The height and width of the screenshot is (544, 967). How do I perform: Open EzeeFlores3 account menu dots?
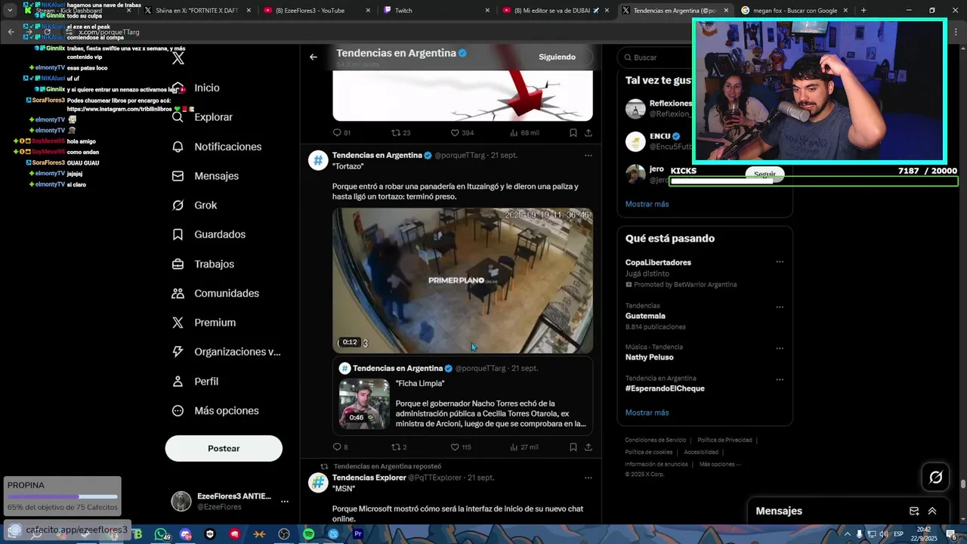click(285, 501)
